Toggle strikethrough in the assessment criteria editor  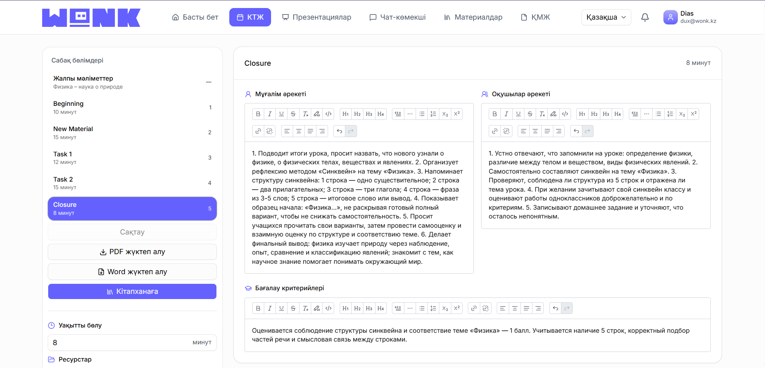point(294,308)
